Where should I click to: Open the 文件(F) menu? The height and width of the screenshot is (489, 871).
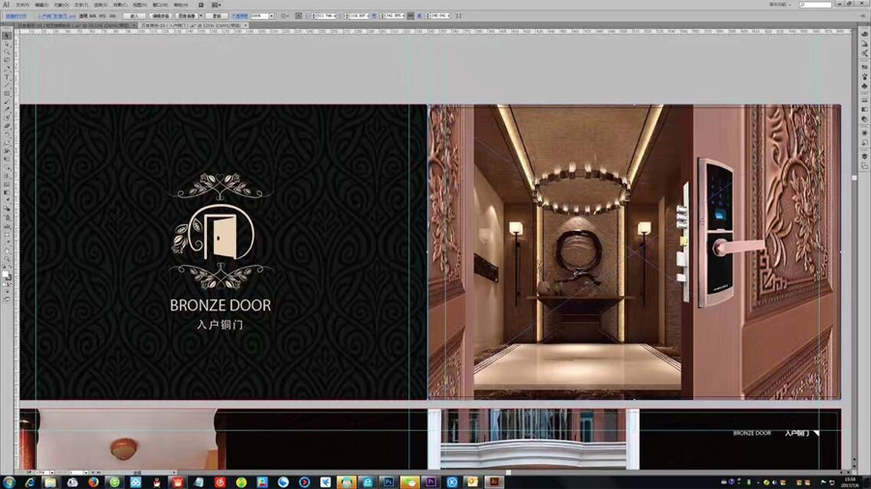pos(22,5)
